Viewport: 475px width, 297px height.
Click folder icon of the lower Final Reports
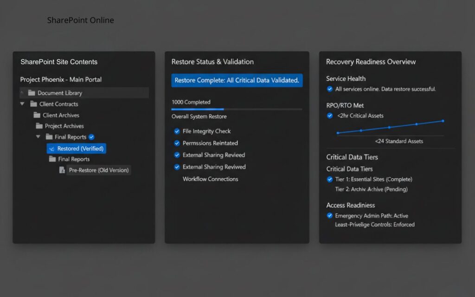point(52,159)
